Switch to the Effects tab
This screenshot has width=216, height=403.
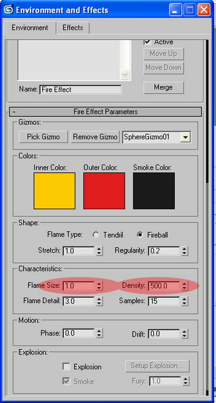click(x=73, y=28)
